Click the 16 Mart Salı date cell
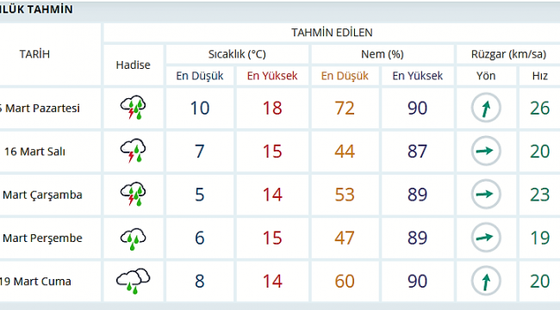 pos(34,152)
